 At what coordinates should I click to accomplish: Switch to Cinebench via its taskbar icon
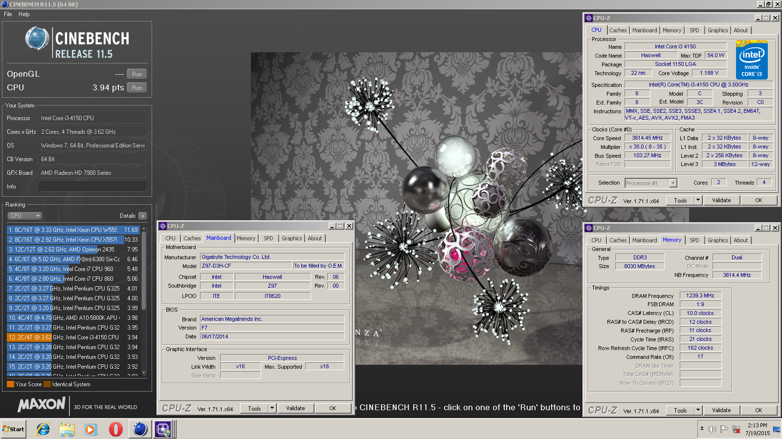pos(140,429)
